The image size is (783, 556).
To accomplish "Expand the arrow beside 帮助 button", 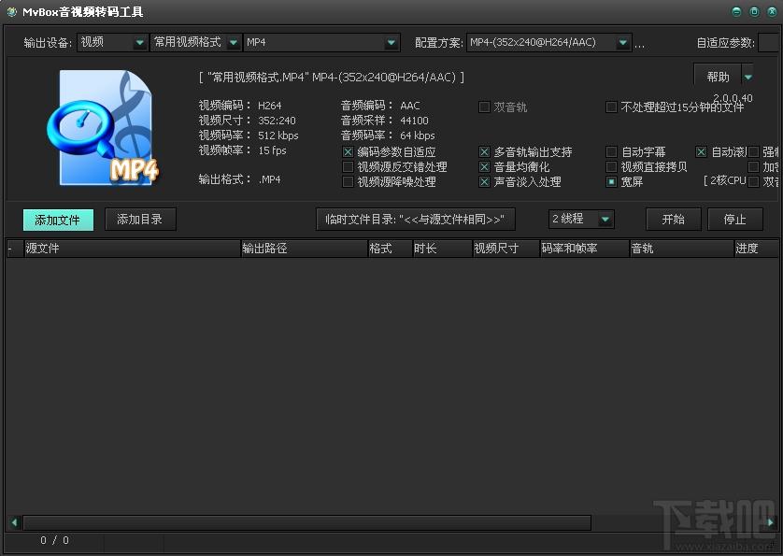I will coord(747,77).
